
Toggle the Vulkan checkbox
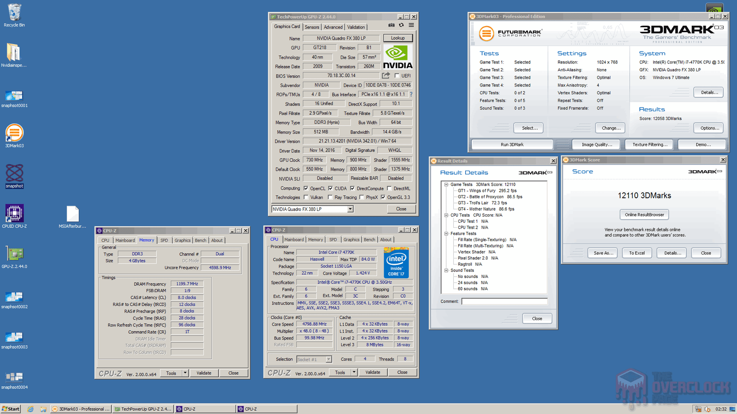(306, 197)
